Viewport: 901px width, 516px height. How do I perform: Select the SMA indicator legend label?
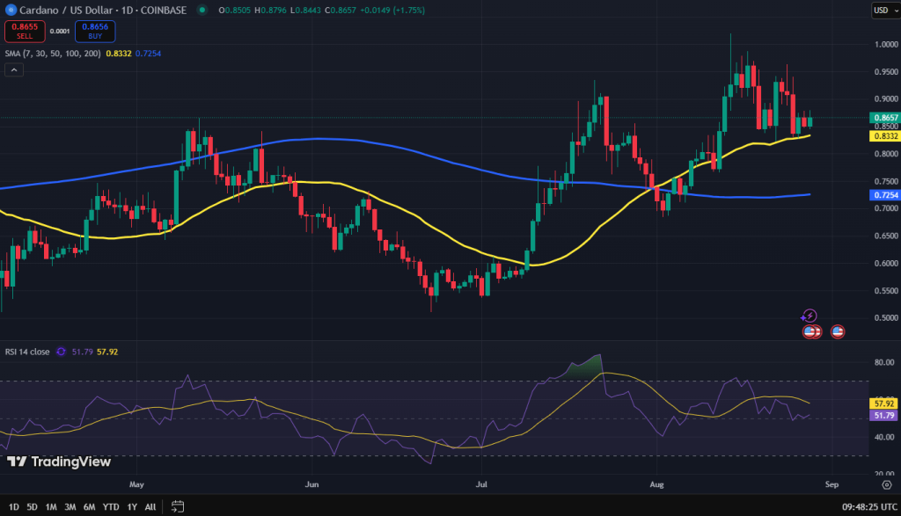tap(53, 54)
